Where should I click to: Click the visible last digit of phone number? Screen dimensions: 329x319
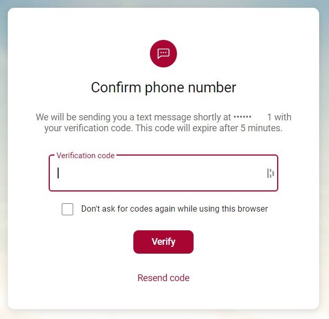click(269, 118)
